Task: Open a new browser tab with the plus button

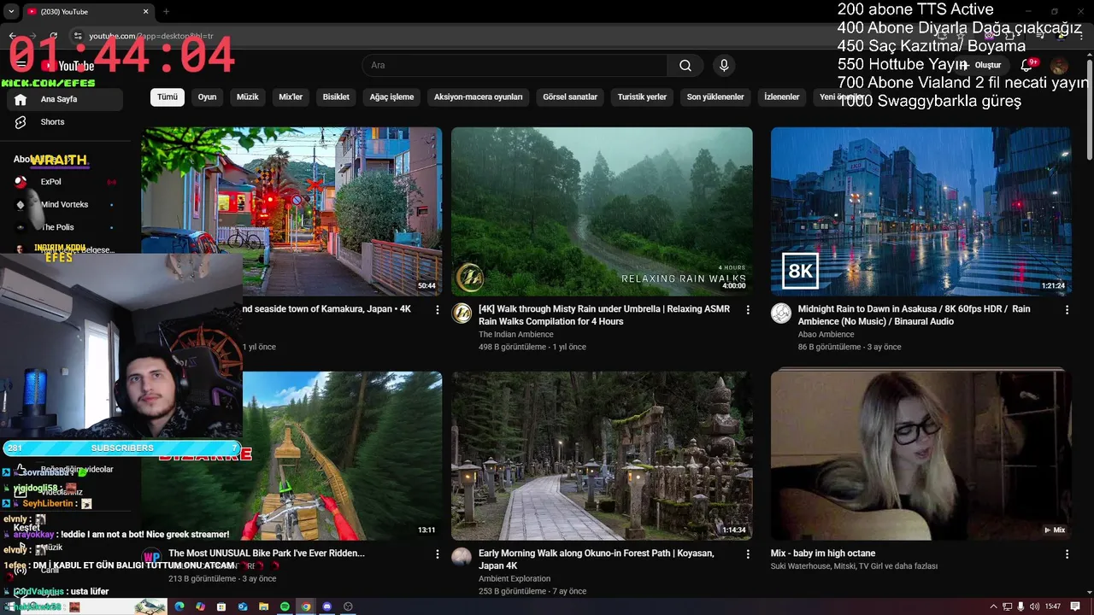Action: click(x=166, y=12)
